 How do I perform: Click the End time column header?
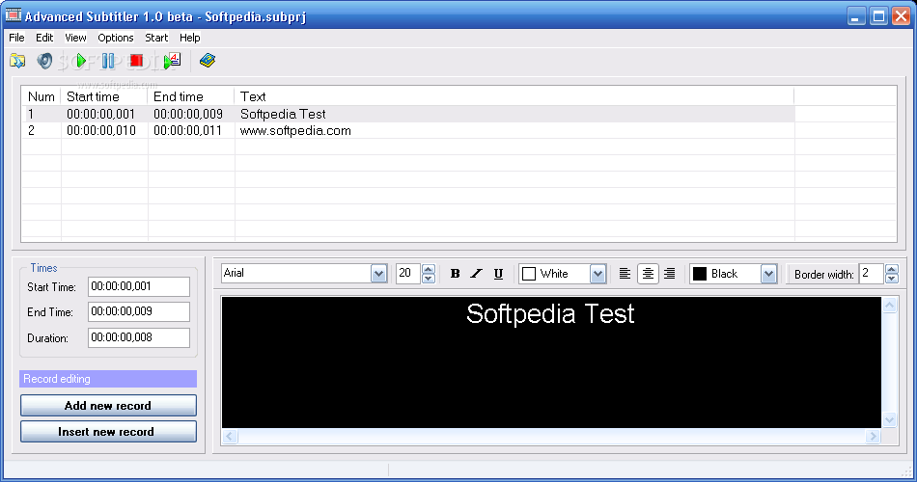click(191, 96)
